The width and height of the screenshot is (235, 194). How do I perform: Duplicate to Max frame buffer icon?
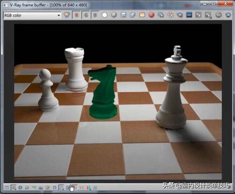(161, 15)
